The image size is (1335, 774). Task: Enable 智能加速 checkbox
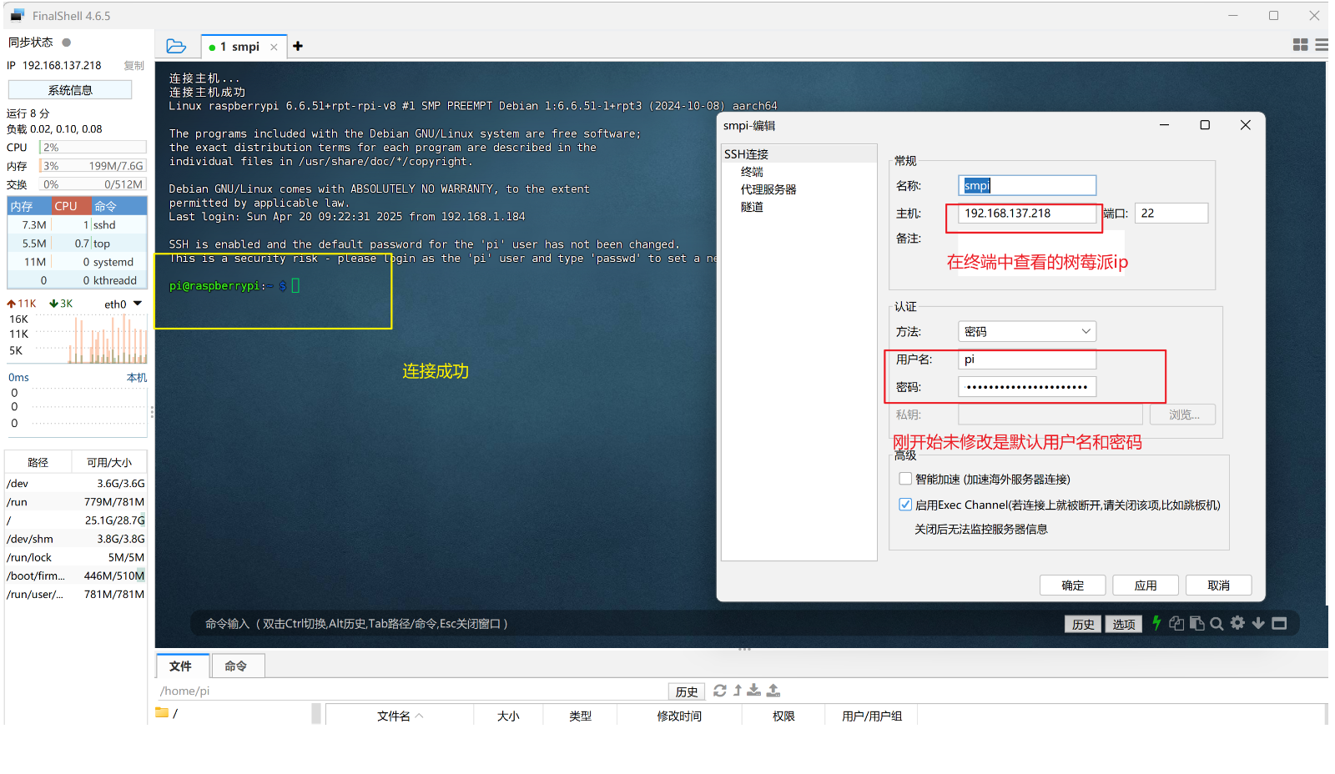point(905,479)
